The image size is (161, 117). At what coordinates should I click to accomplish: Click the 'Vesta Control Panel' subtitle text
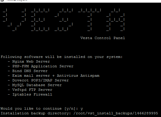(103, 38)
